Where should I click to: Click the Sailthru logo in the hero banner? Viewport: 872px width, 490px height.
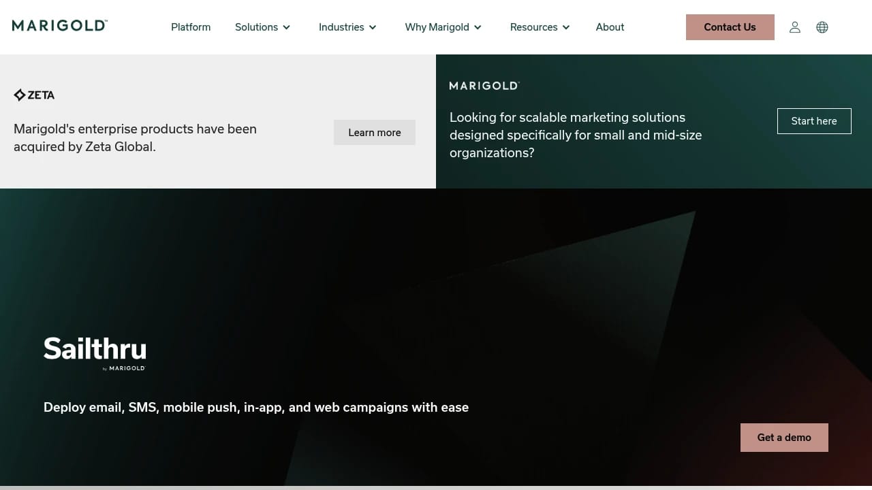95,349
